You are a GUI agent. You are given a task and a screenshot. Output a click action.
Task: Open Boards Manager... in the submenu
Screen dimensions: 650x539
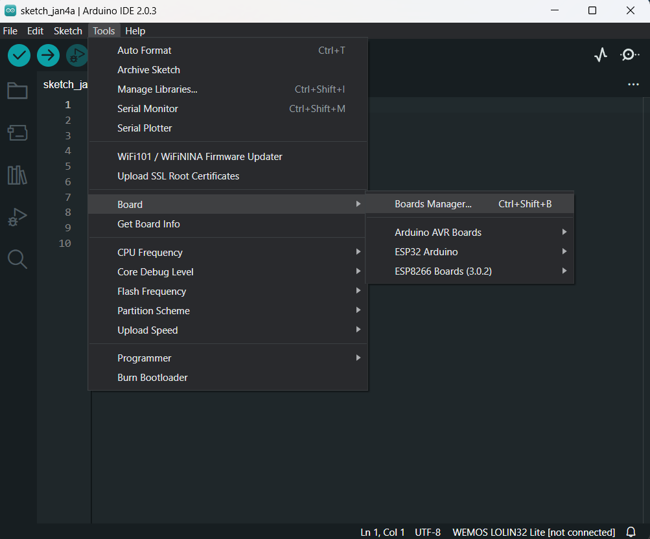click(x=470, y=204)
